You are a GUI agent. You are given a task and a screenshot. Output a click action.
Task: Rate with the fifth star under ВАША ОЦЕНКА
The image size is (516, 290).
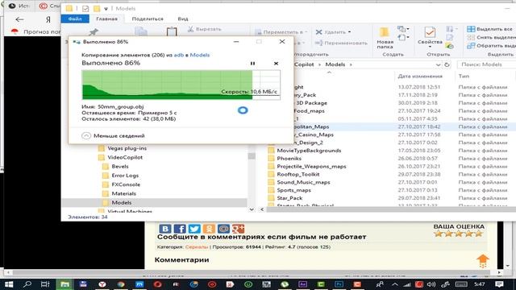(x=479, y=234)
